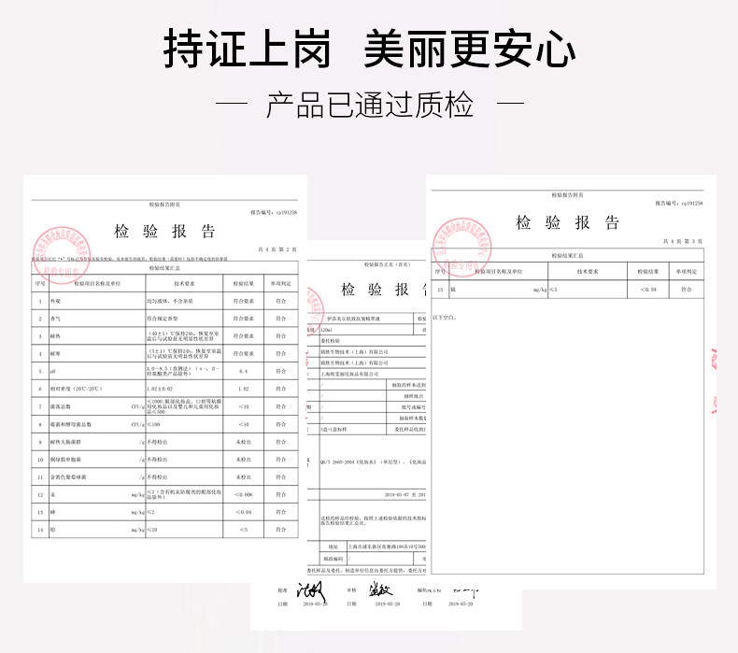Viewport: 738px width, 653px height.
Task: Click row 6 item "相对密度 (20℃/20℃)"
Action: (77, 389)
